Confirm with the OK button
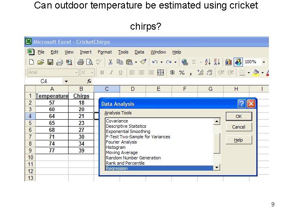 coord(239,116)
